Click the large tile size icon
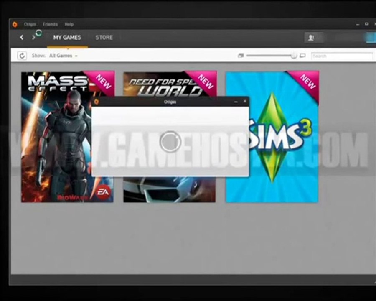Screen dimensions: 376x301 click(x=302, y=56)
